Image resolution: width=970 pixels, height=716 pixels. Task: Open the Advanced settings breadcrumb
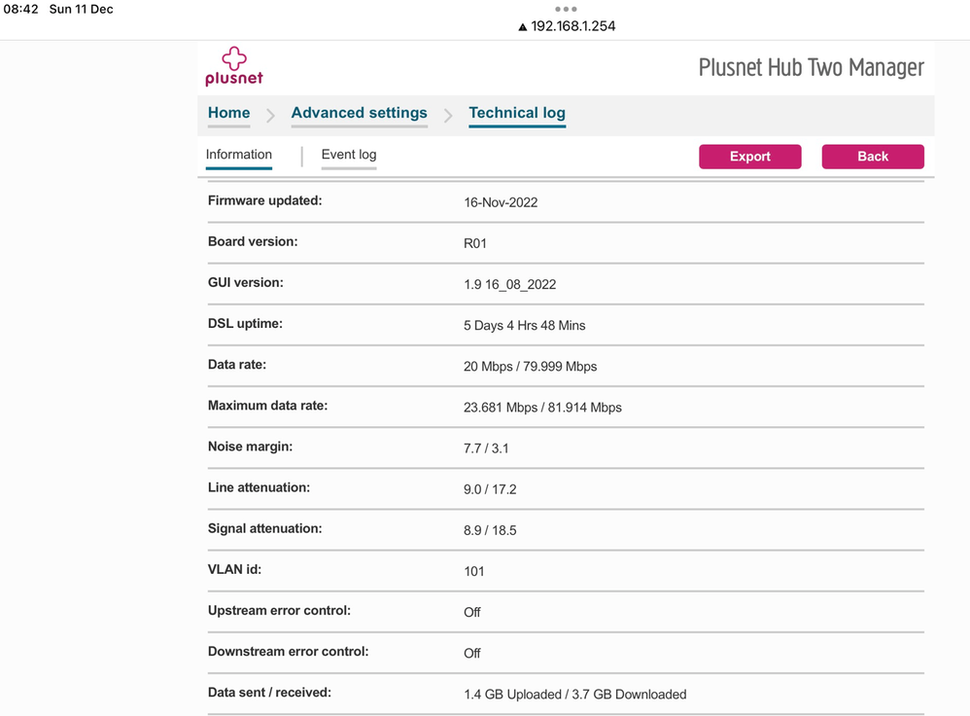point(359,113)
